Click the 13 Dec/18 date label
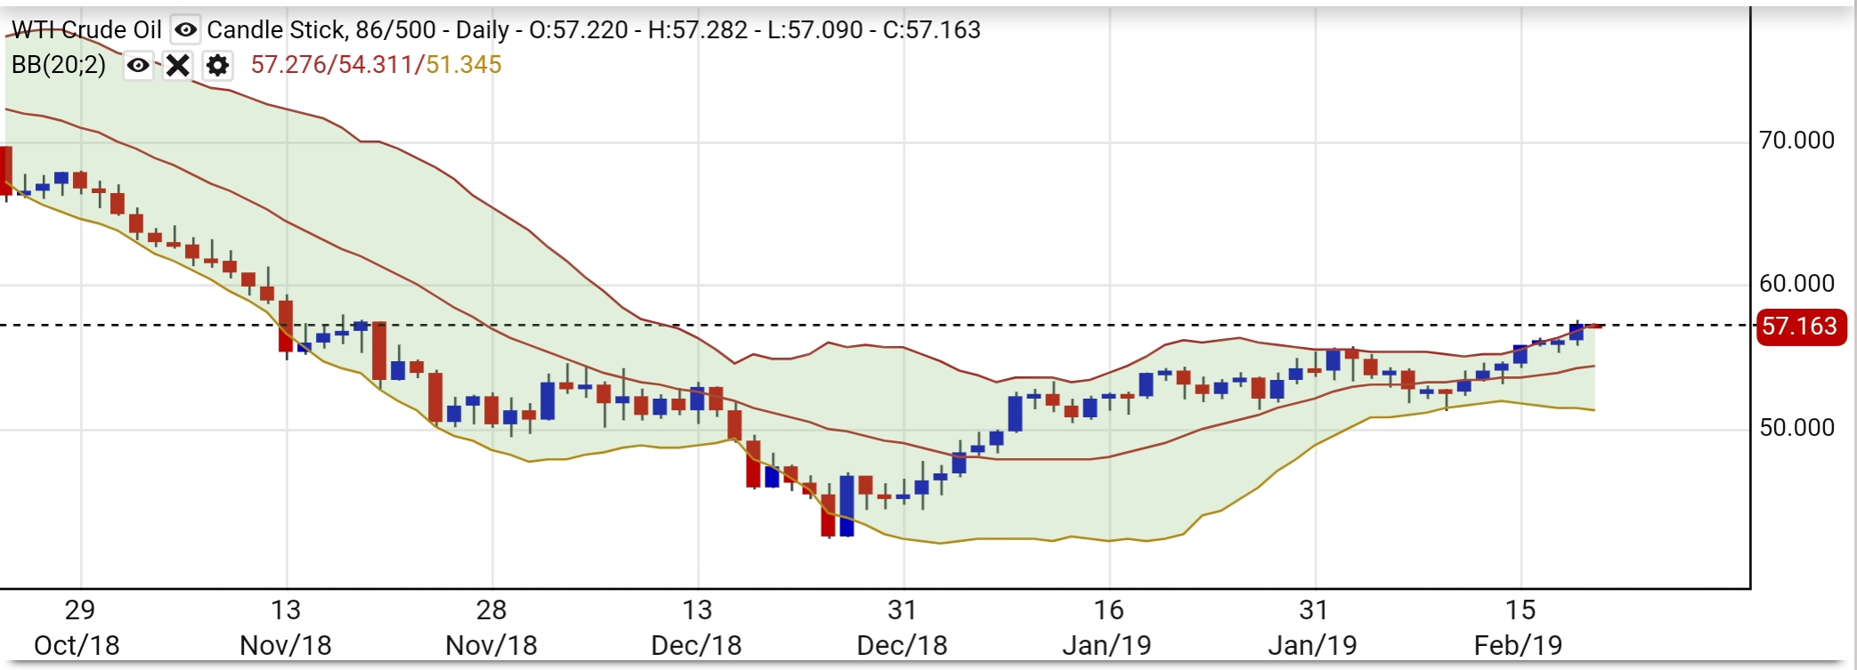Viewport: 1857px width, 670px height. pos(697,627)
